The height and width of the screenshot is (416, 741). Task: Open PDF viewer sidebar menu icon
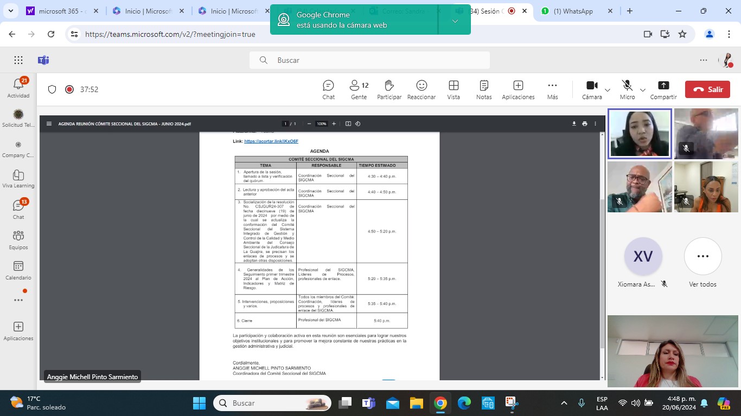(x=48, y=123)
